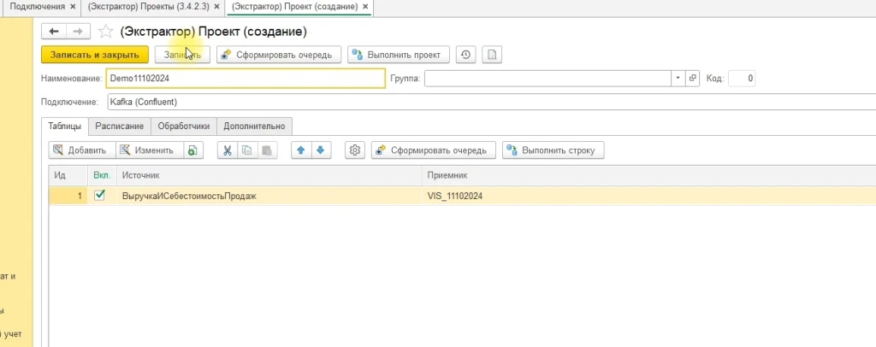
Task: Click the back navigation arrow
Action: point(54,32)
